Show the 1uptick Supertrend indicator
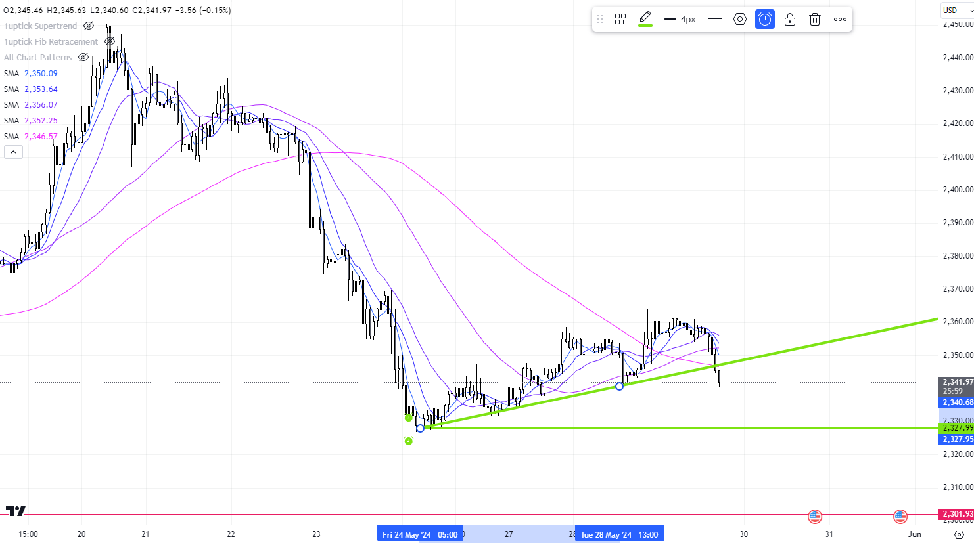Screen dimensions: 974x543 click(x=89, y=26)
